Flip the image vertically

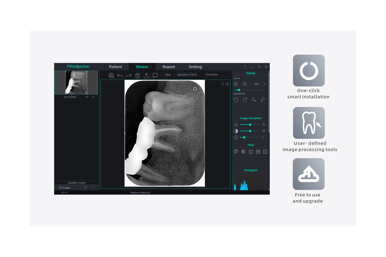point(263,100)
